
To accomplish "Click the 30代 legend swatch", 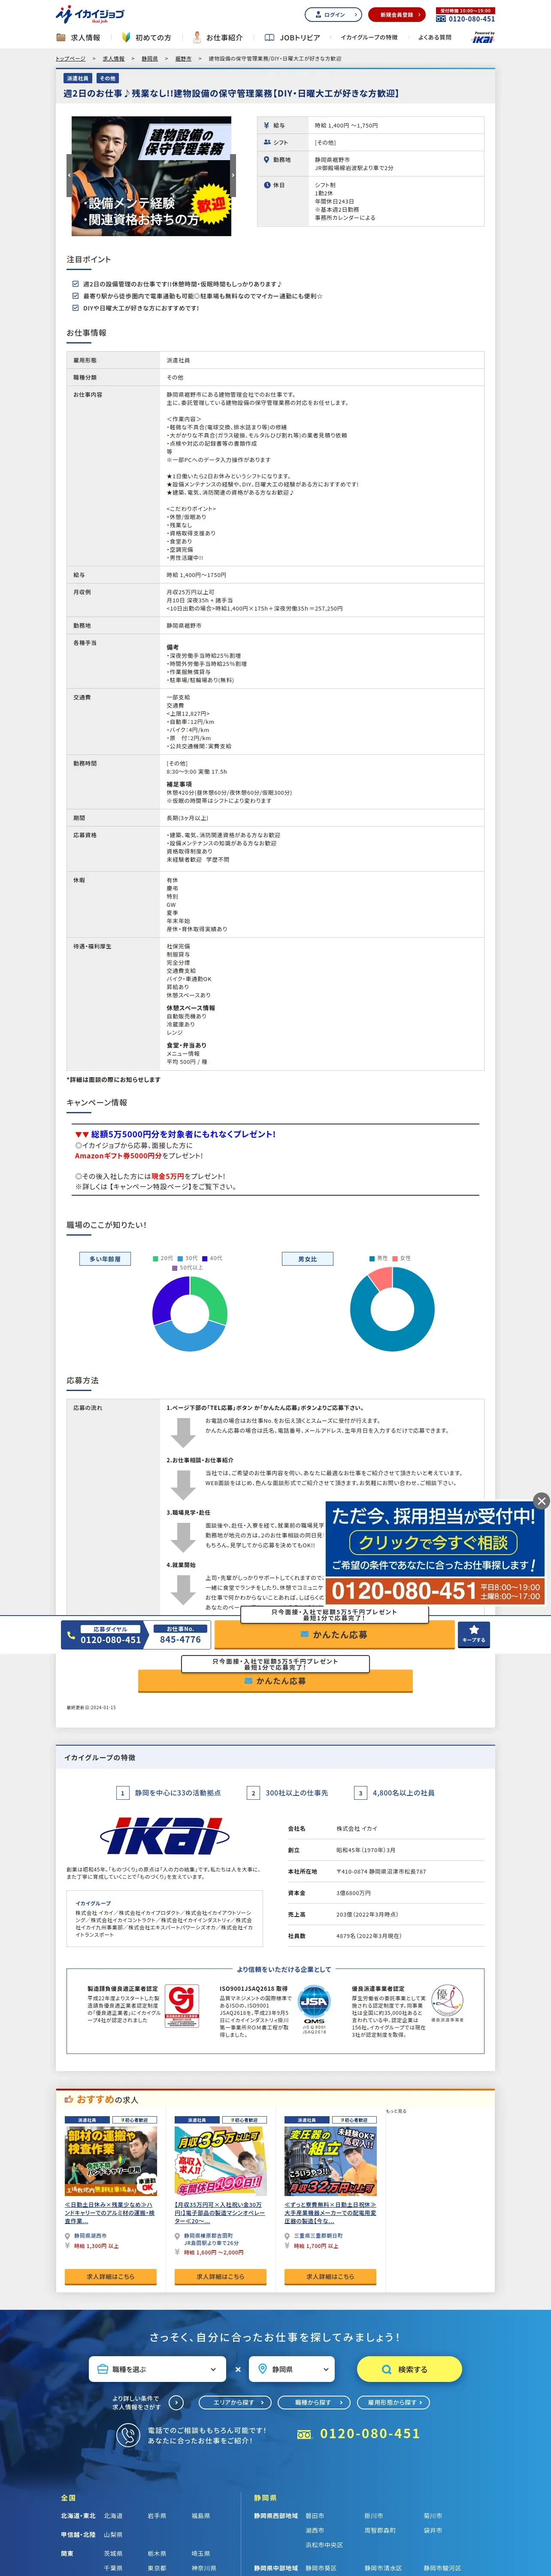I will [x=180, y=1259].
